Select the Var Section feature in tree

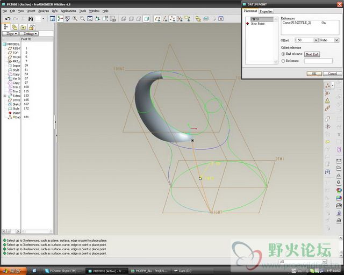(14, 78)
